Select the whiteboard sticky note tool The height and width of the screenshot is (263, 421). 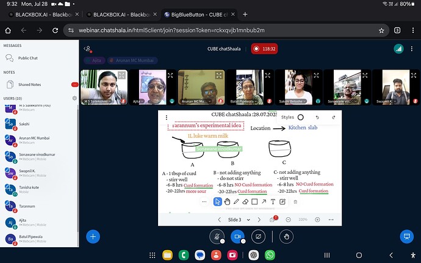(282, 202)
